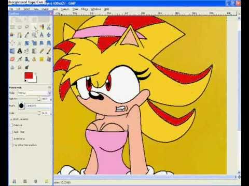
Task: Select the Fuzzy Select wand tool
Action: click(x=34, y=27)
